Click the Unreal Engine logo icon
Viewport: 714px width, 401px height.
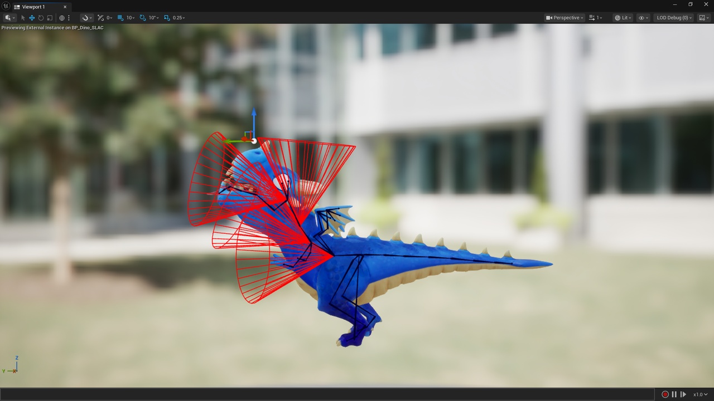(x=6, y=6)
